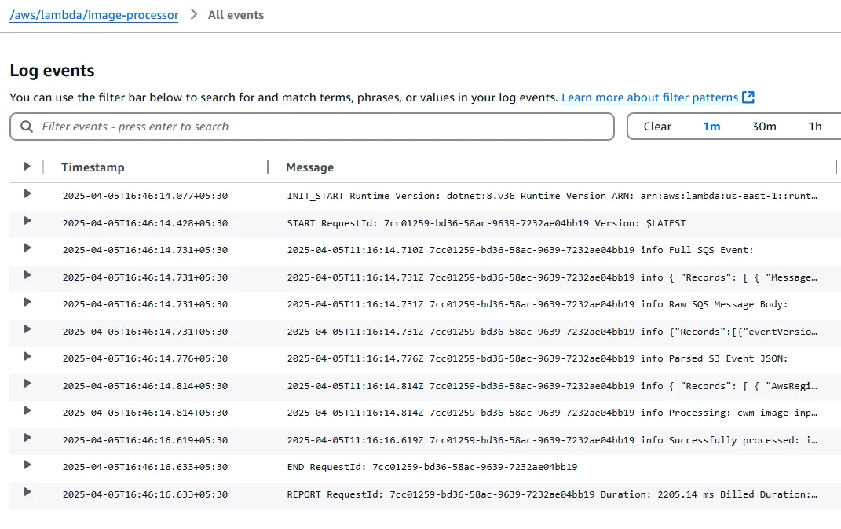Image resolution: width=841 pixels, height=529 pixels.
Task: Expand the END RequestId log event
Action: (x=26, y=468)
